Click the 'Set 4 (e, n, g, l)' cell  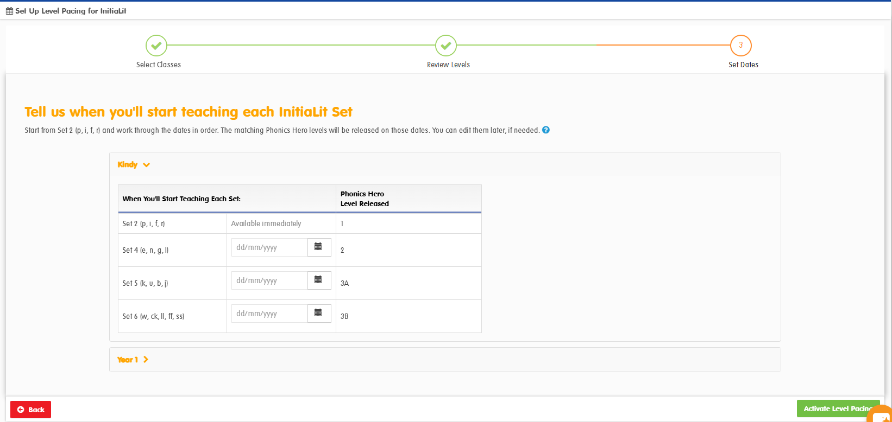pyautogui.click(x=172, y=250)
